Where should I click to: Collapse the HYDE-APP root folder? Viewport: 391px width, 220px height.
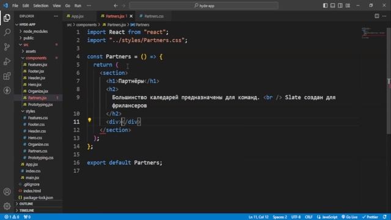click(x=27, y=24)
